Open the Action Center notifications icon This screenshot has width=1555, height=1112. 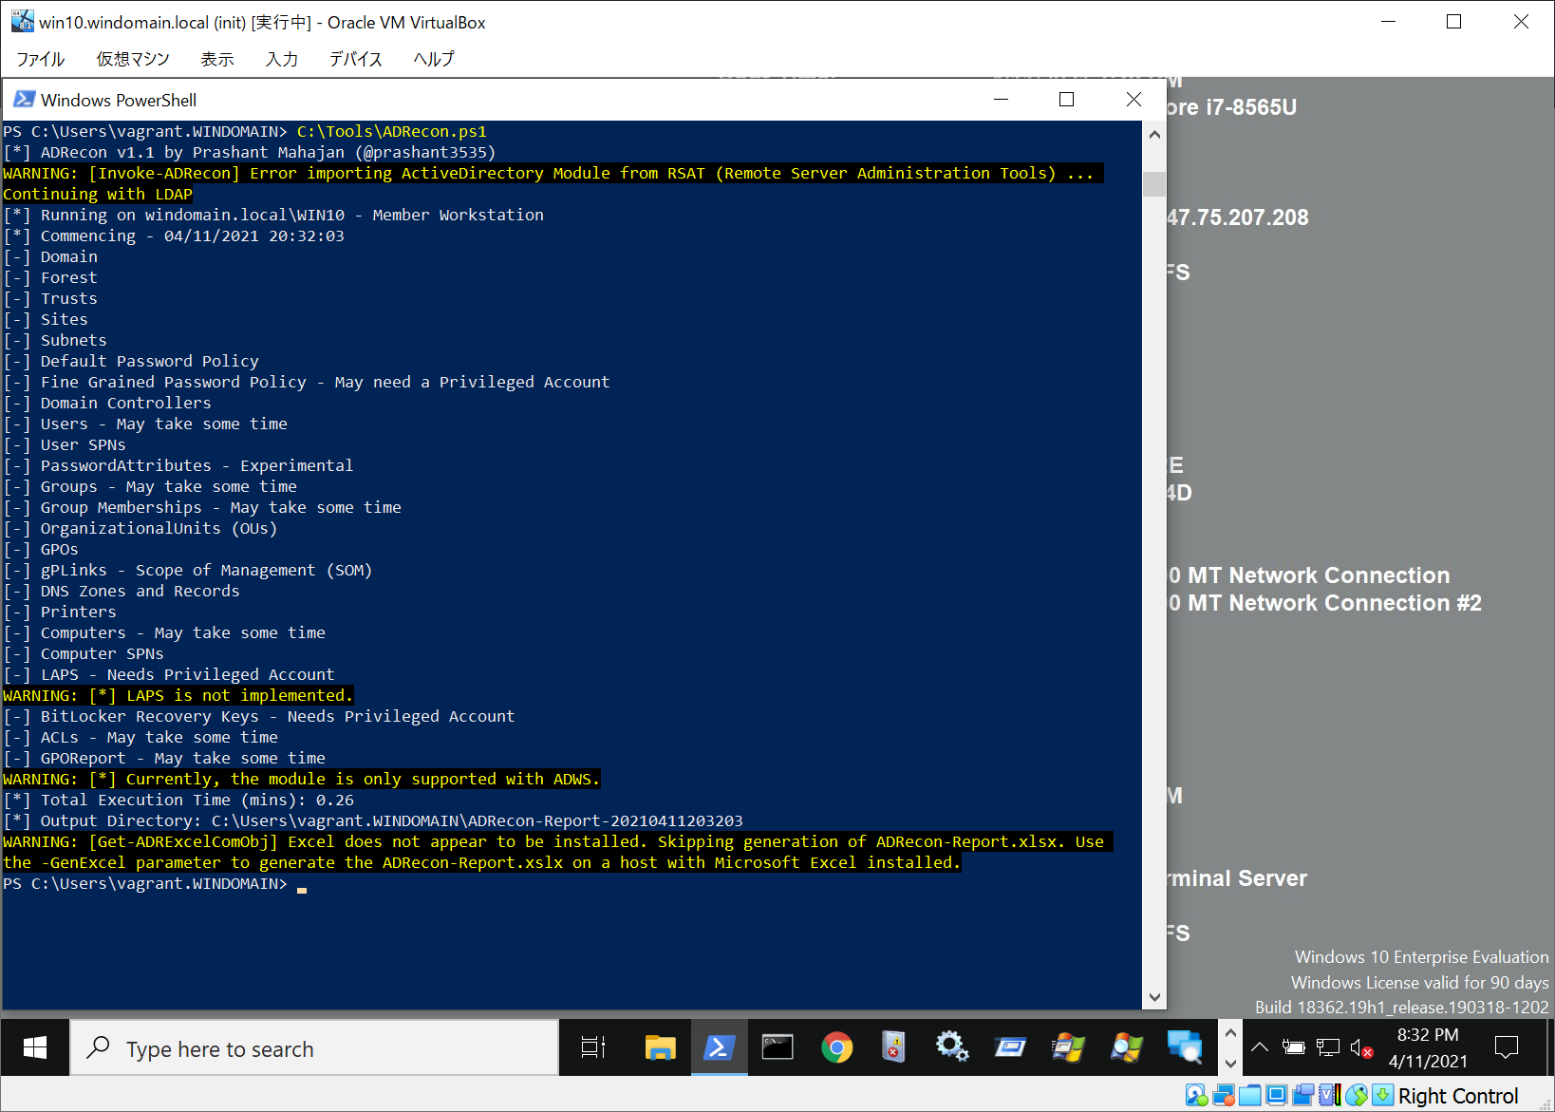point(1506,1047)
